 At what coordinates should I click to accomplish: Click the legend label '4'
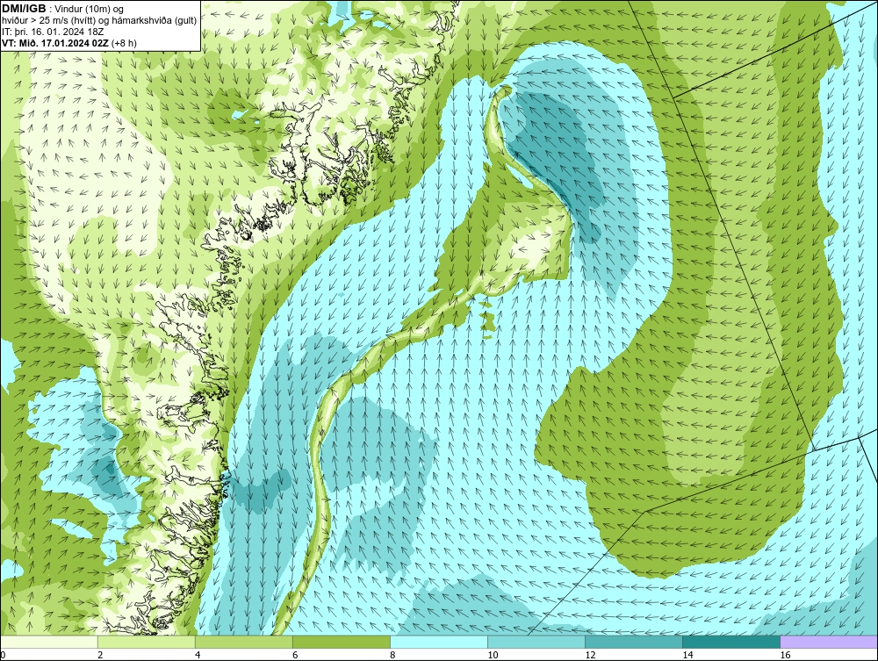(197, 655)
